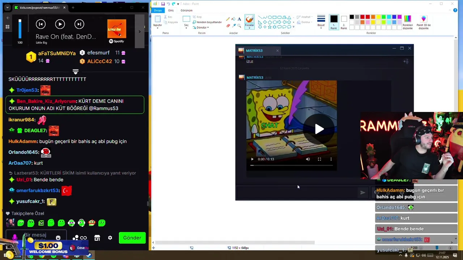This screenshot has height=260, width=463.
Task: Click the Kes cut icon
Action: coord(166,17)
